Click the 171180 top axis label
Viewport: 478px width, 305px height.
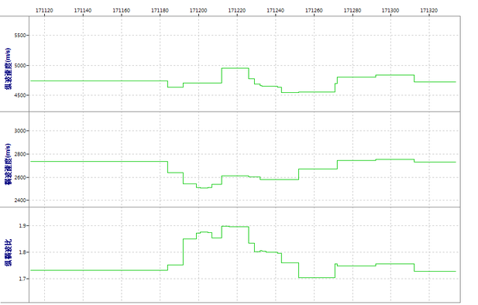160,10
